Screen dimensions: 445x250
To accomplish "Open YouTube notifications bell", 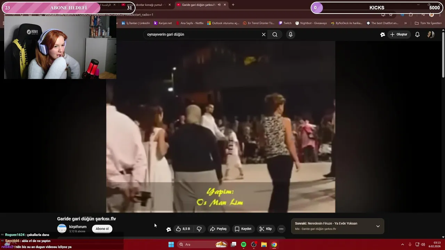I will click(418, 34).
